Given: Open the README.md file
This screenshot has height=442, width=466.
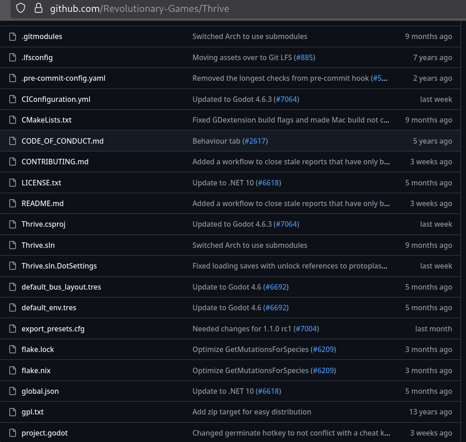Looking at the screenshot, I should (x=43, y=203).
